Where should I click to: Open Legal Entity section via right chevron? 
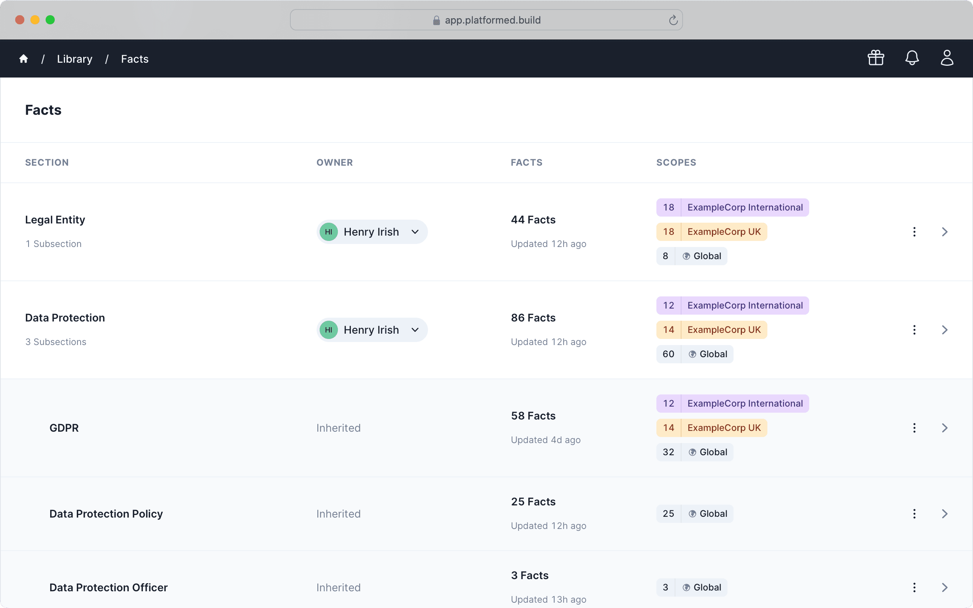(945, 232)
